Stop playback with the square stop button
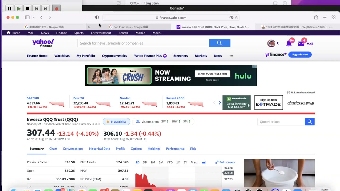The image size is (340, 191). click(x=28, y=8)
